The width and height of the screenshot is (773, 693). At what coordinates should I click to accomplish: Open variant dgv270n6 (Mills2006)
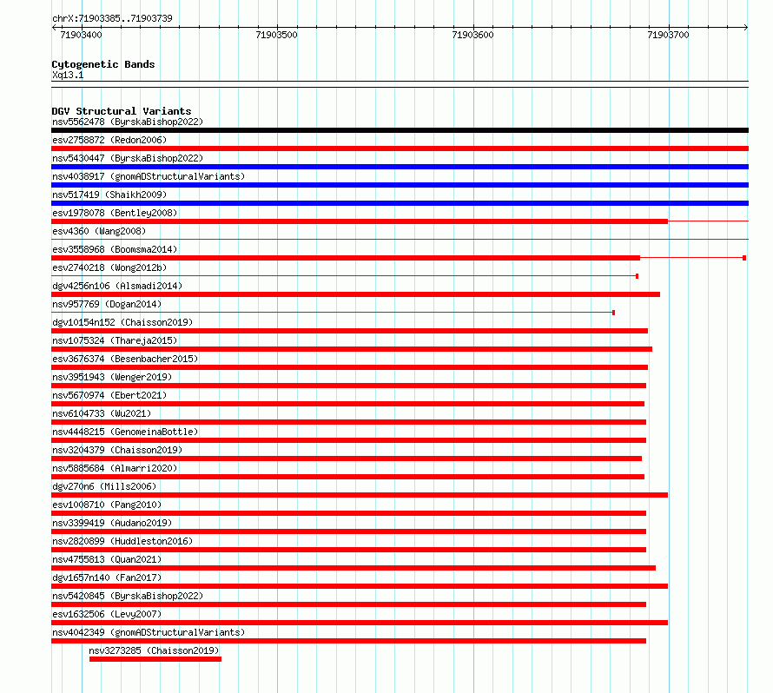point(104,486)
